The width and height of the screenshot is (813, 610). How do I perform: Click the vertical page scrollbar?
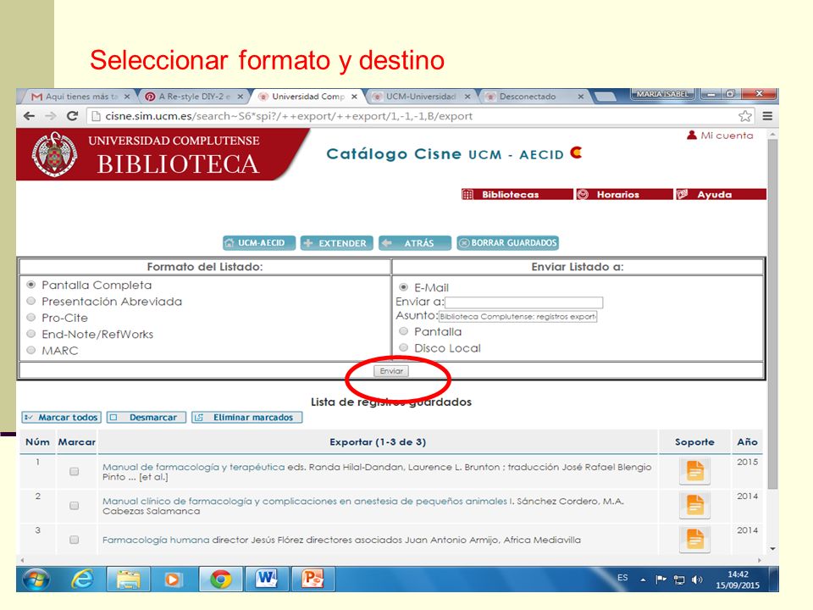772,315
